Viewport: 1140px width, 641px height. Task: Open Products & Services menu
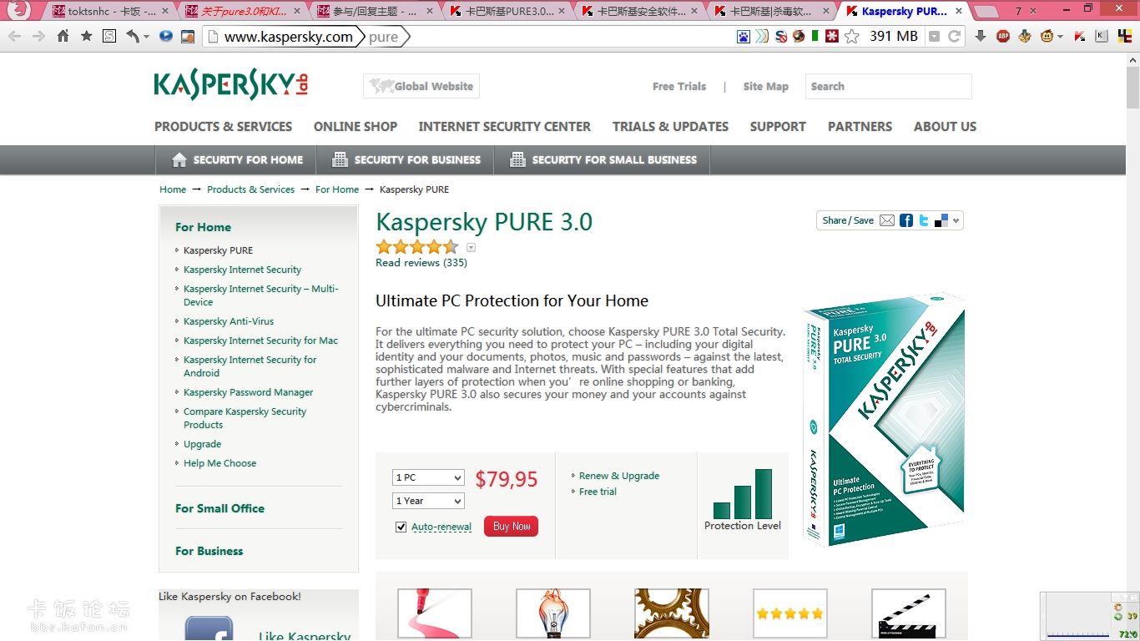(x=223, y=127)
